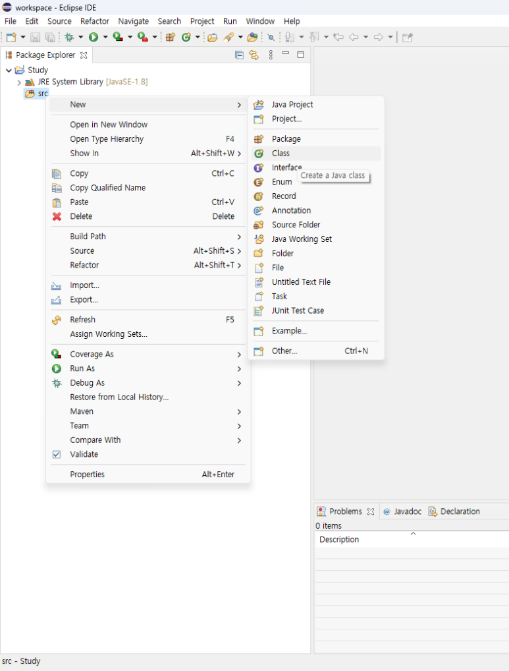Open dropdown next to Coverage icon
The width and height of the screenshot is (509, 671).
click(x=130, y=37)
